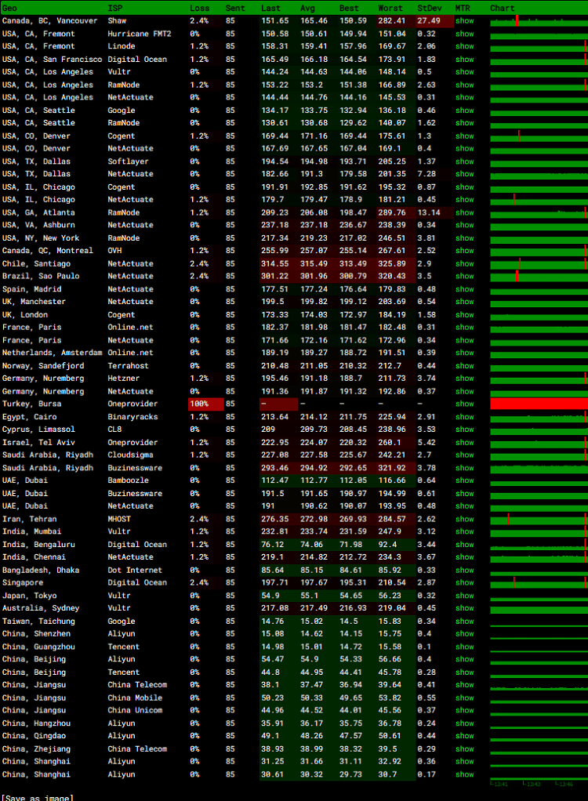The image size is (588, 801).
Task: Click the average value 301.96
Action: point(314,277)
